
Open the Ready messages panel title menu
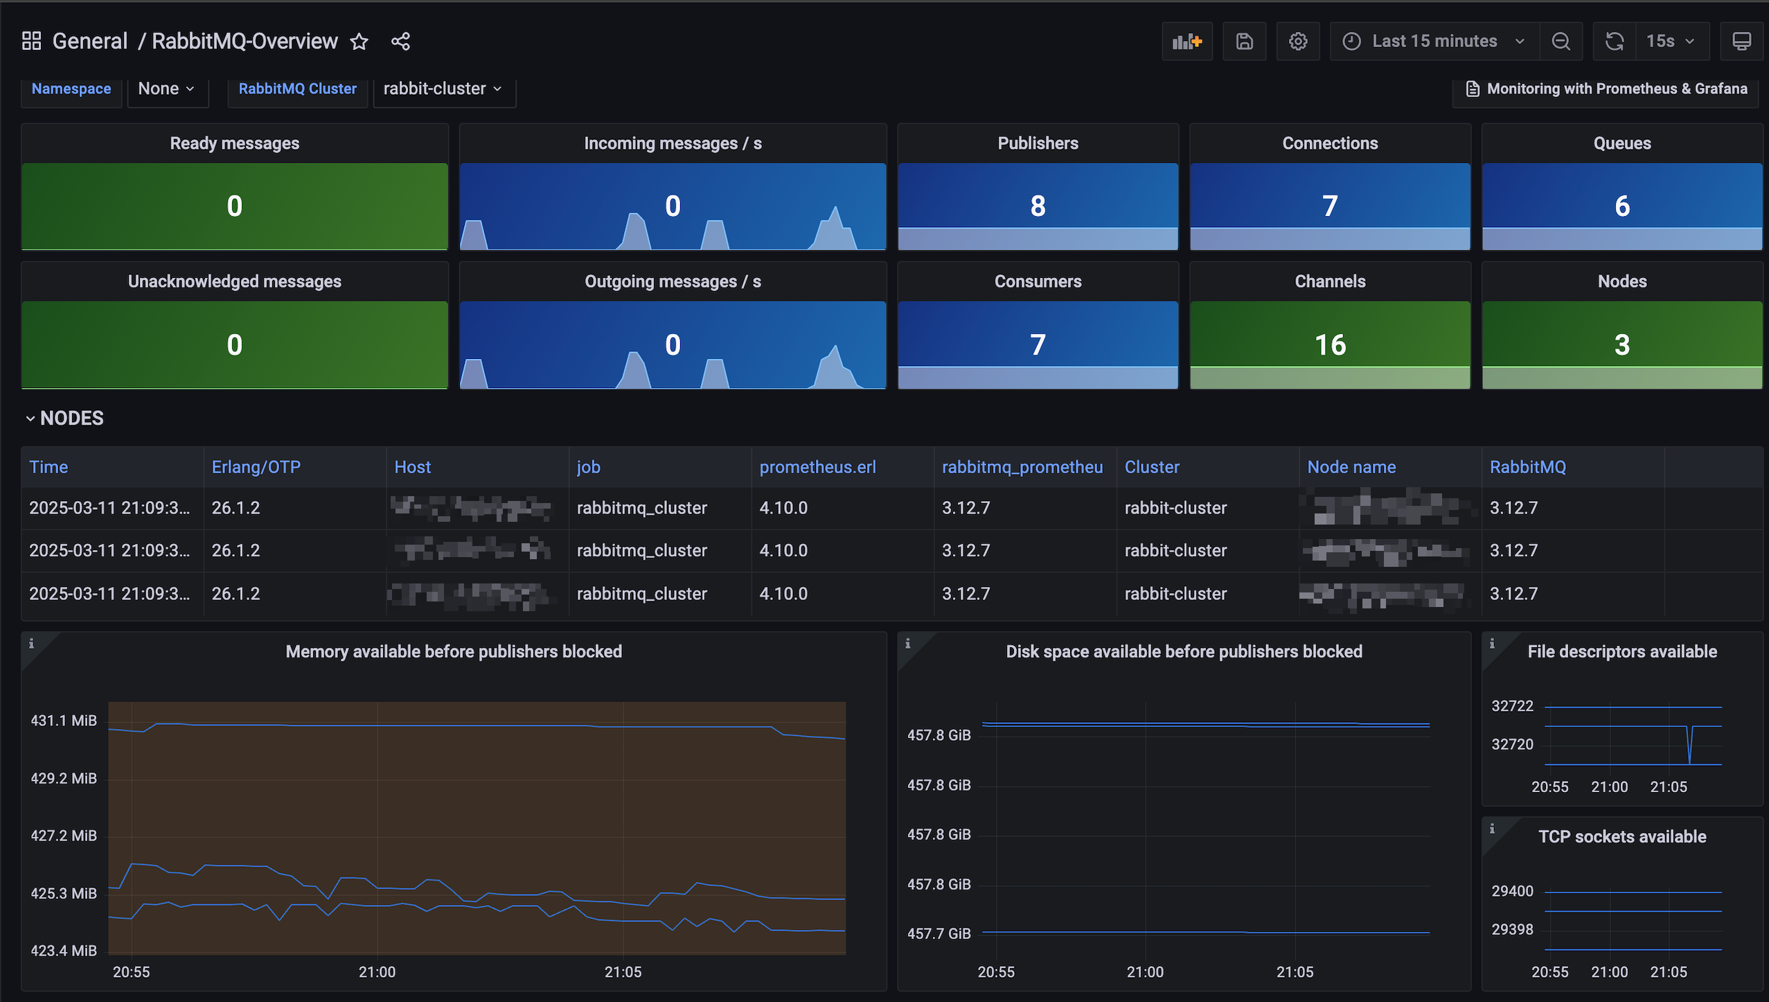pos(235,143)
